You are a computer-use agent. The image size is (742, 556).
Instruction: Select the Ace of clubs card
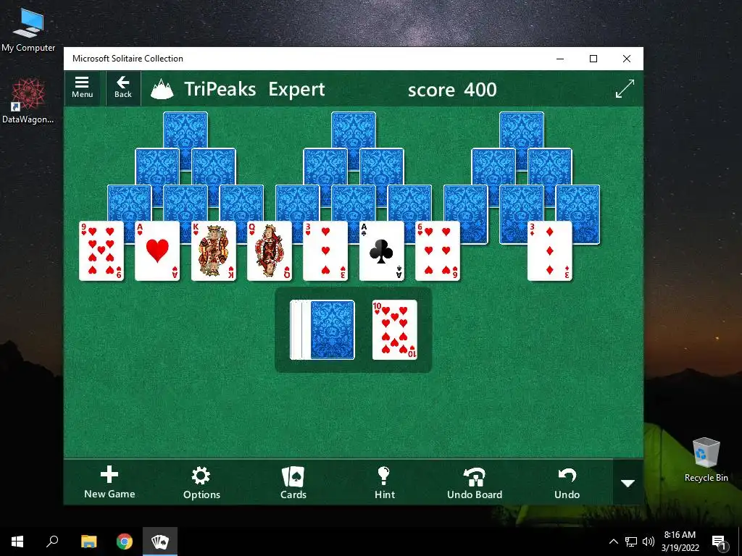(x=381, y=251)
